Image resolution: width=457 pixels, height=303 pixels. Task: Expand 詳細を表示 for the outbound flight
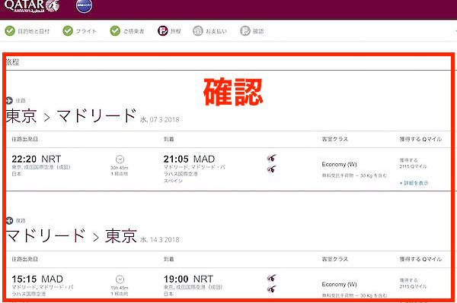[x=414, y=183]
